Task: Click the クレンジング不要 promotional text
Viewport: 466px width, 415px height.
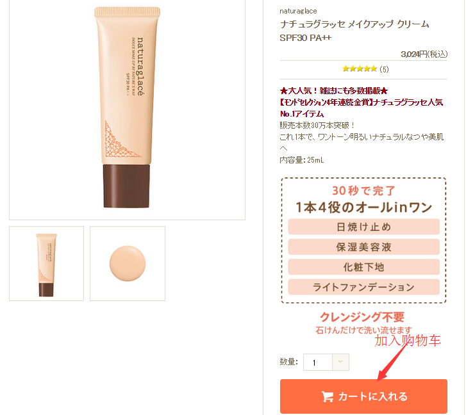Action: 362,317
